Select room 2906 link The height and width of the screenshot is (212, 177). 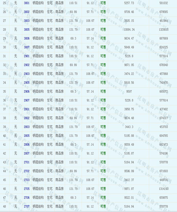tap(27, 91)
